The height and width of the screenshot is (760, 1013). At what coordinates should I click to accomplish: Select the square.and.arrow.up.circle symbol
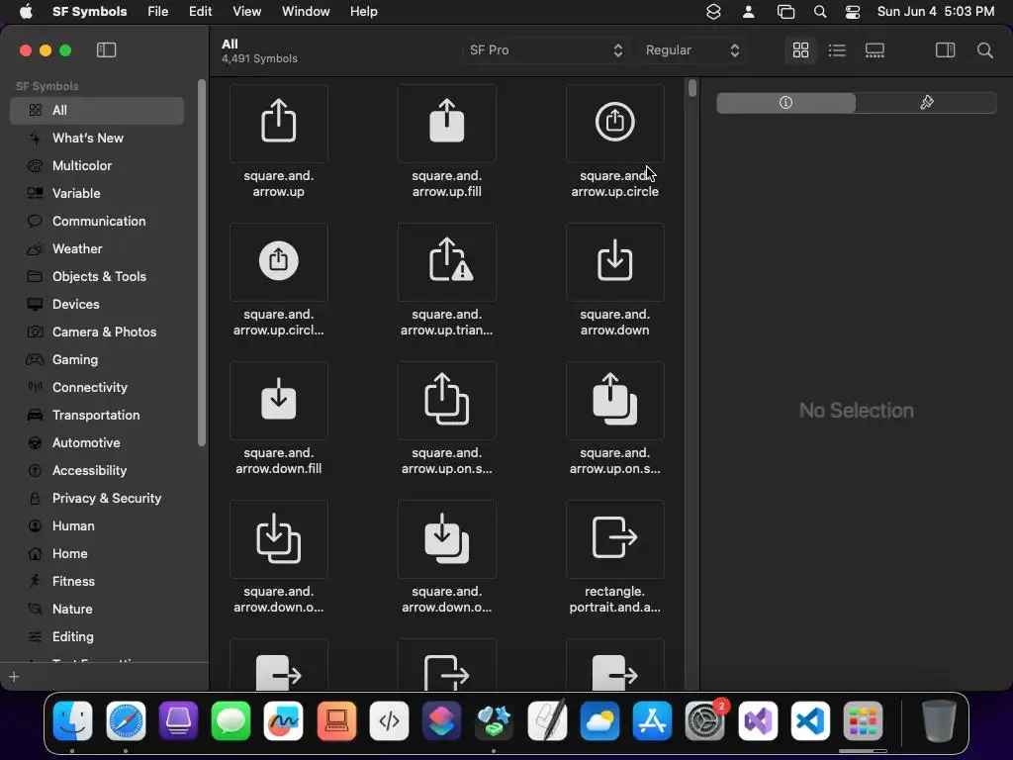point(614,124)
